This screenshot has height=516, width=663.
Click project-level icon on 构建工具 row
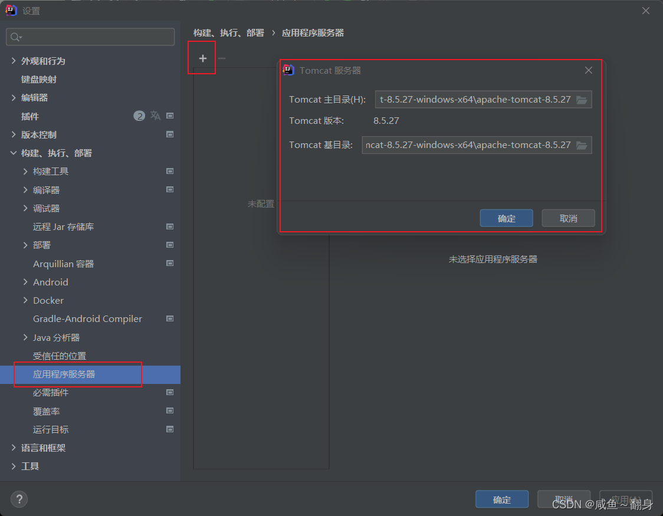(x=170, y=171)
